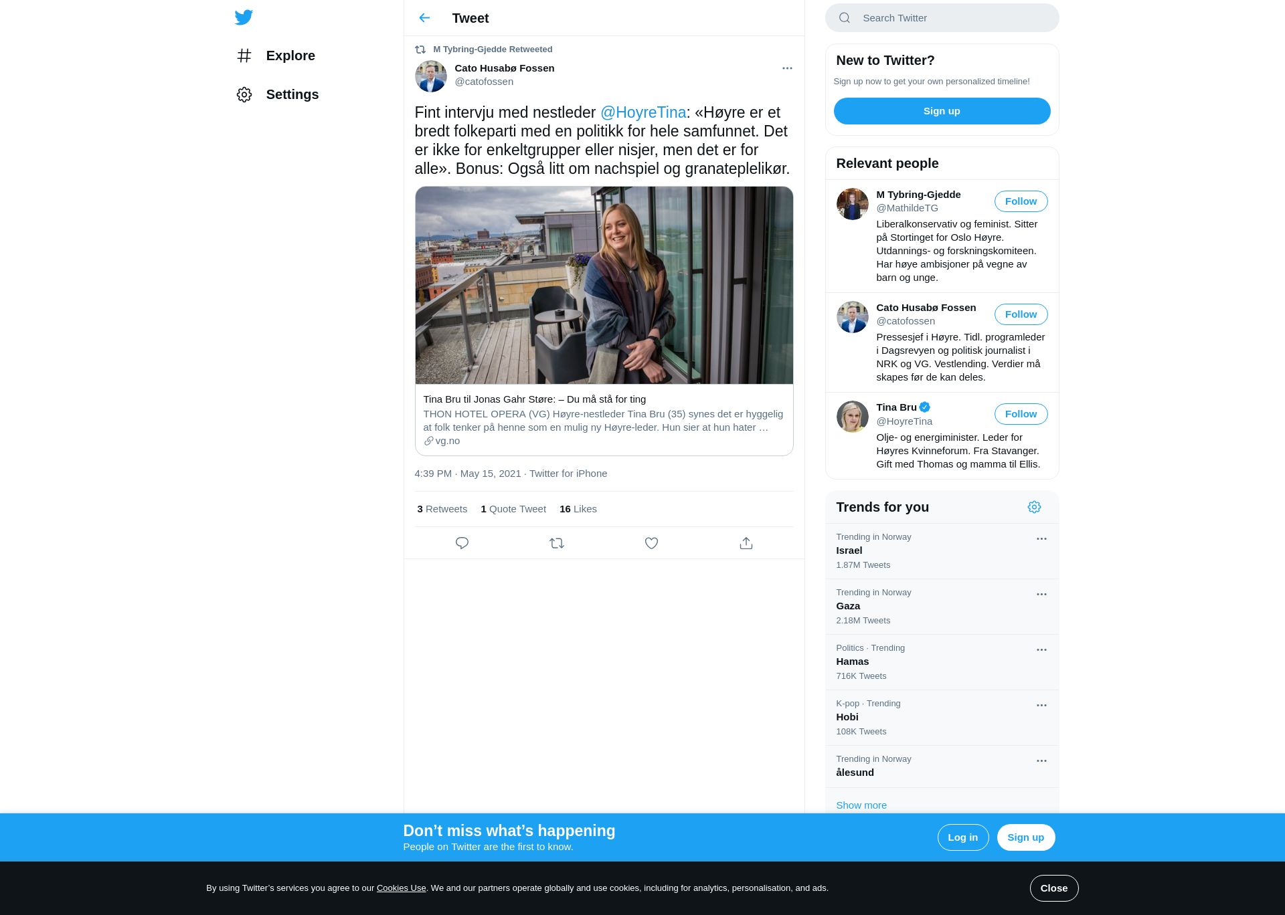
Task: Open the Hamas trend
Action: (x=942, y=662)
